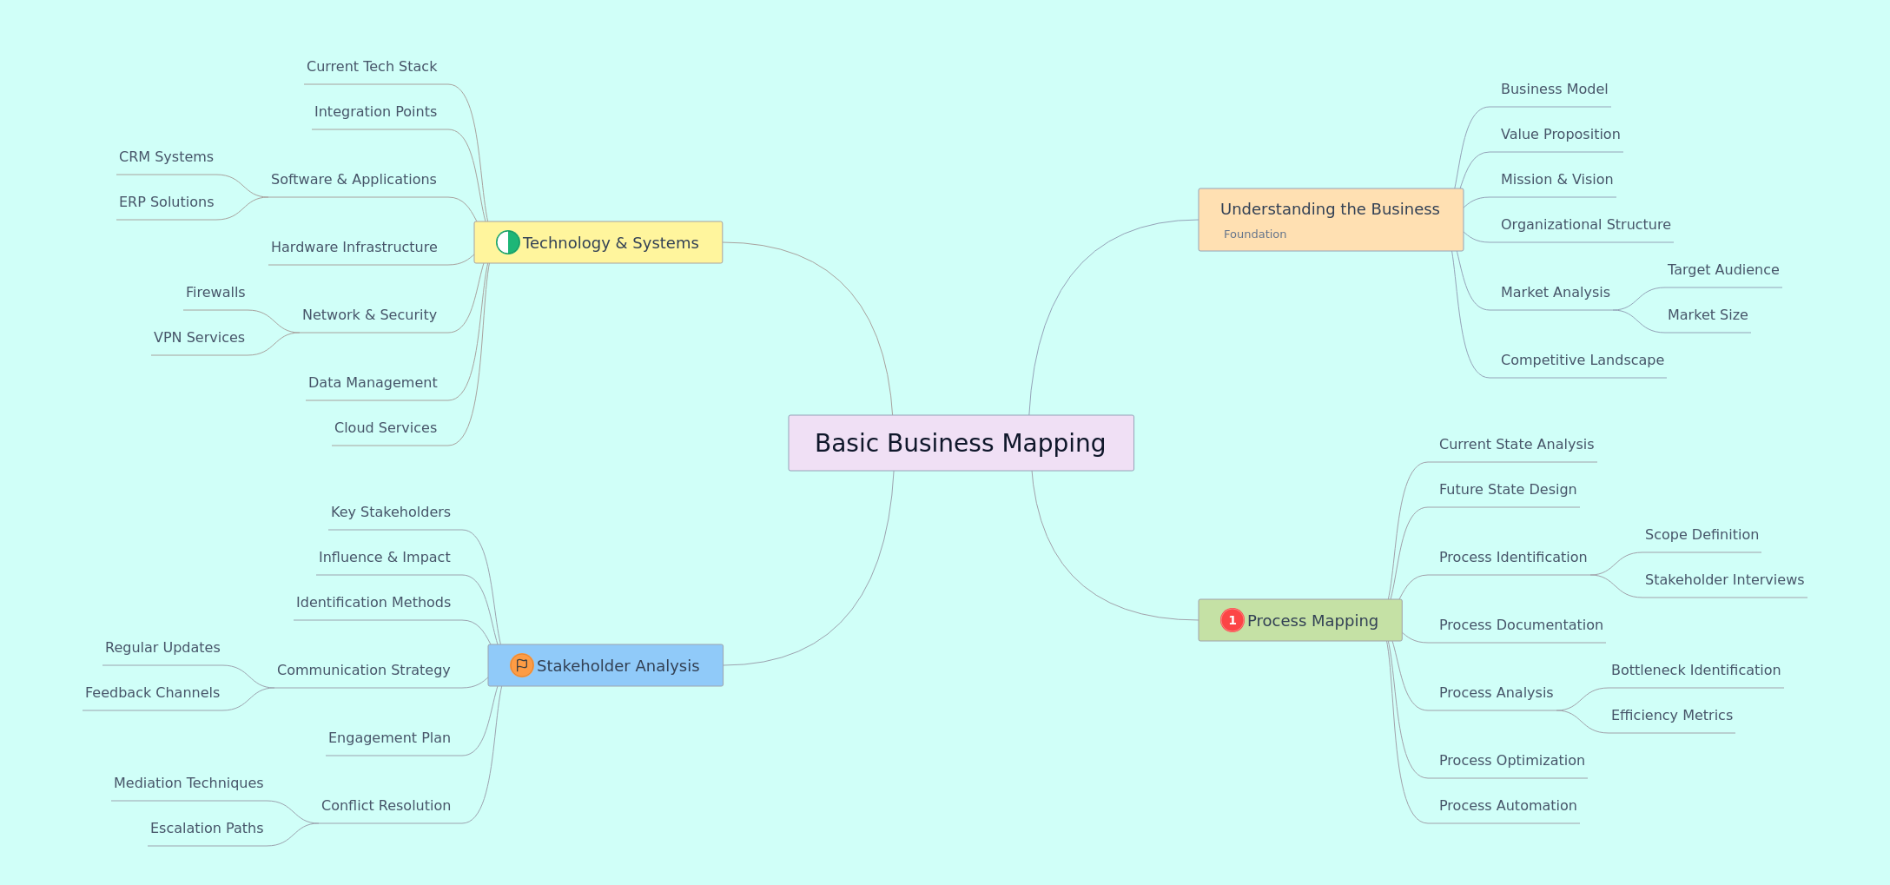
Task: Select the Understanding the Business node
Action: [x=1331, y=220]
